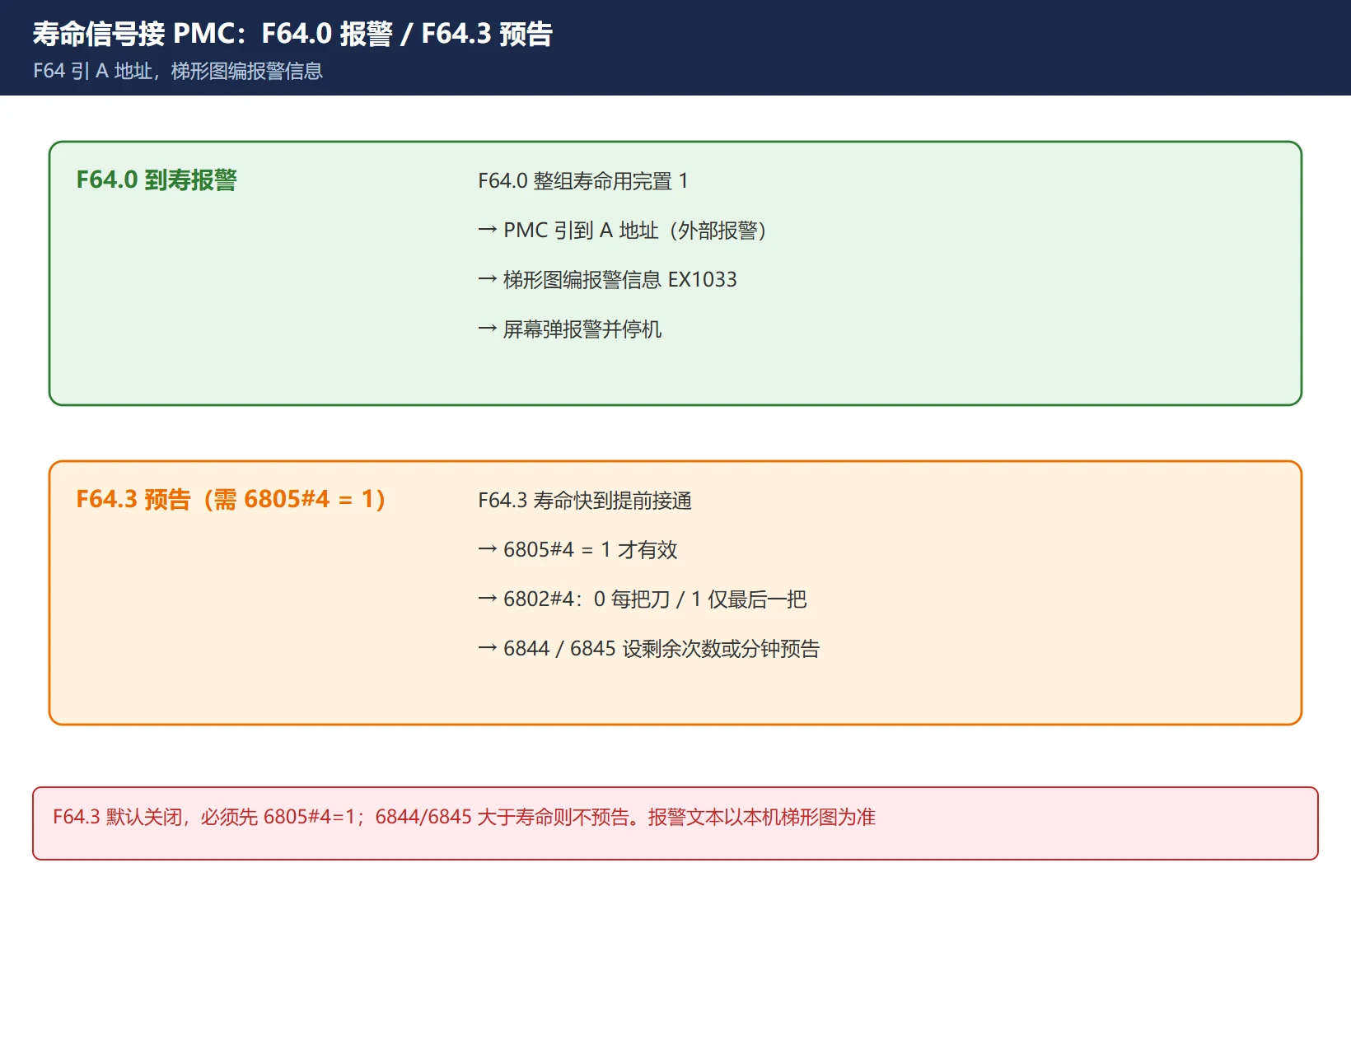Click the line F64.3 寿命快到提前接通

585,501
